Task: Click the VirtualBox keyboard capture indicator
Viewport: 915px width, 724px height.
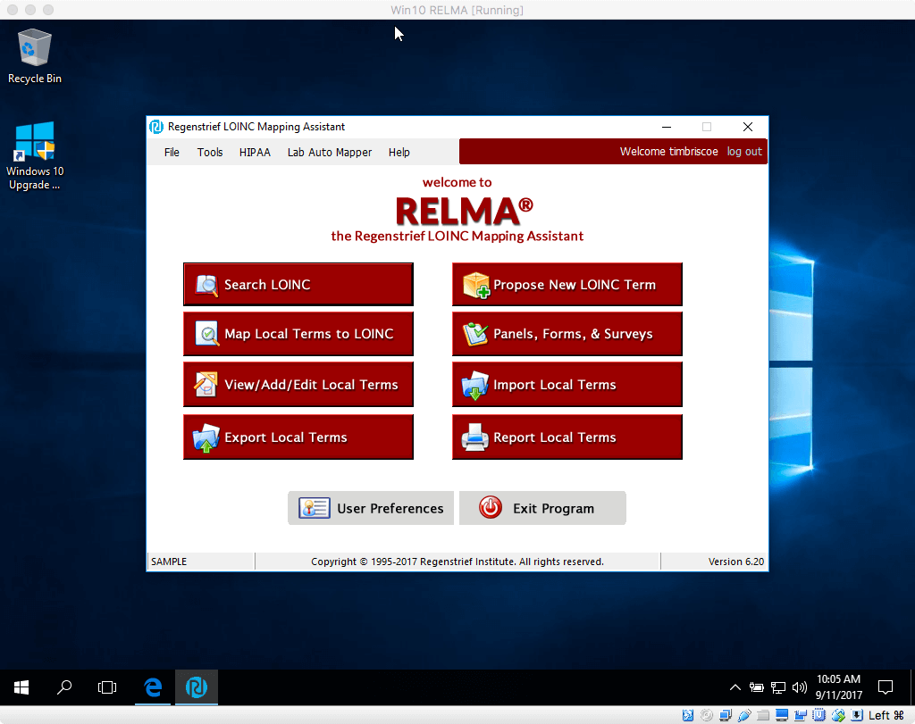Action: 857,715
